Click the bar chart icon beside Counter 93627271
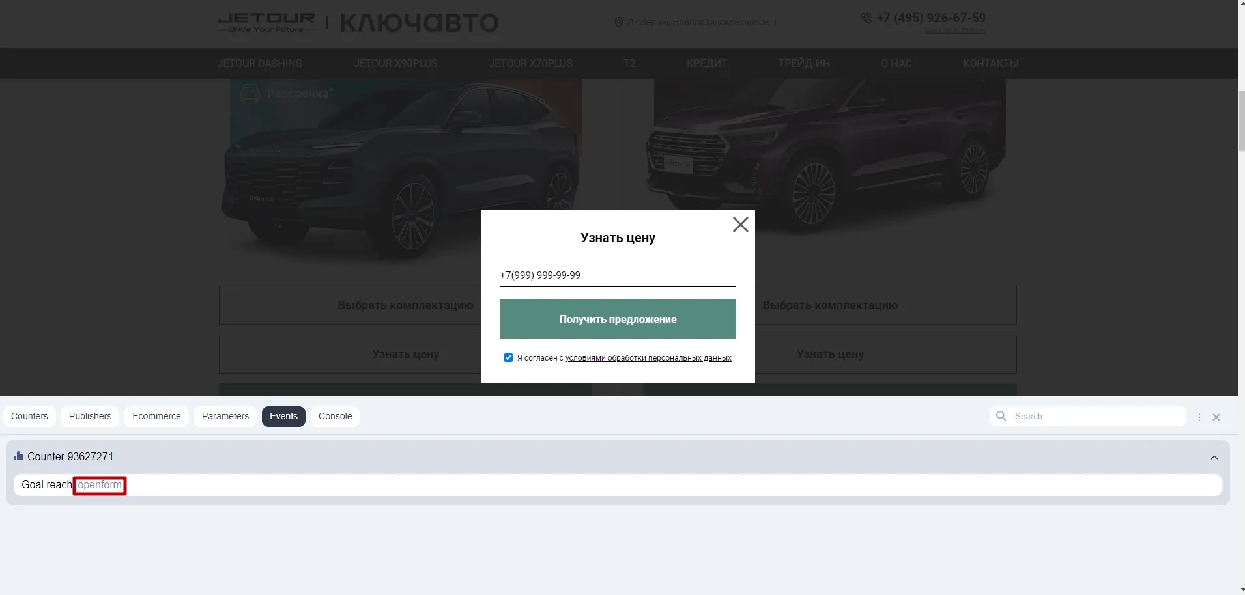Image resolution: width=1245 pixels, height=595 pixels. coord(18,456)
